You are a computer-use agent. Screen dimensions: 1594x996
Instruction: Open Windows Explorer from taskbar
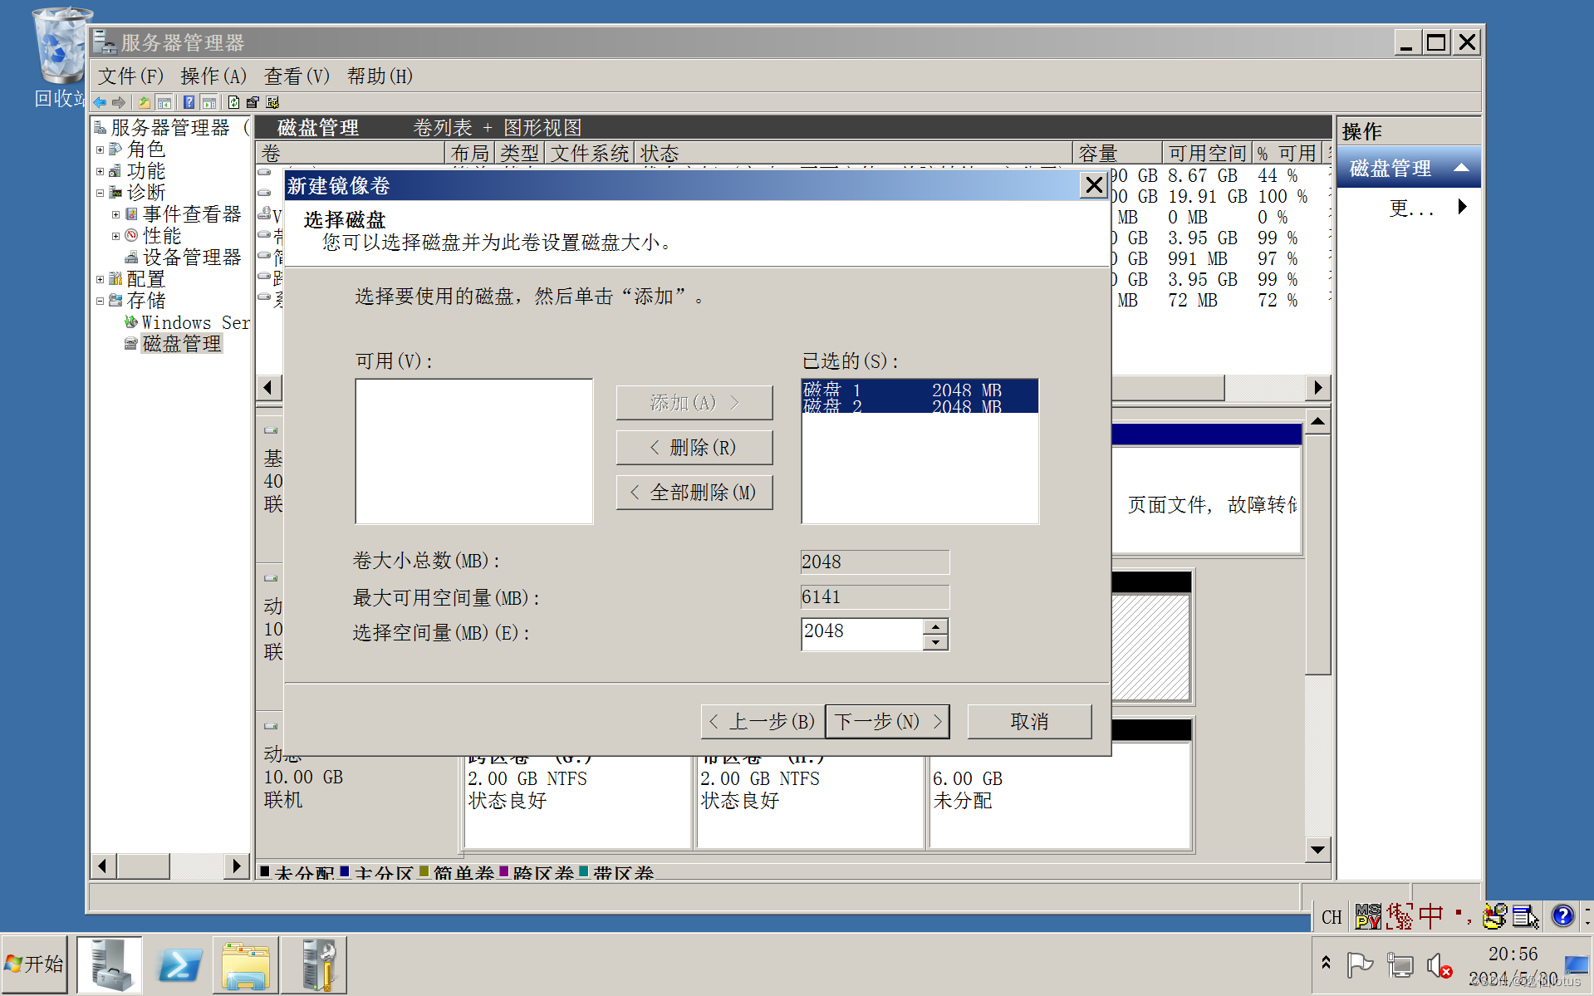246,964
